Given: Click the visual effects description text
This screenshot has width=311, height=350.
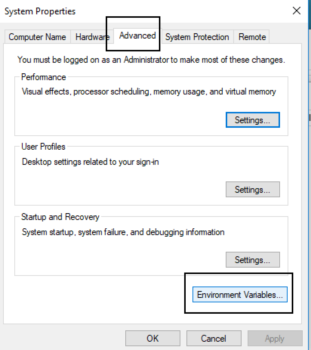Looking at the screenshot, I should 149,91.
